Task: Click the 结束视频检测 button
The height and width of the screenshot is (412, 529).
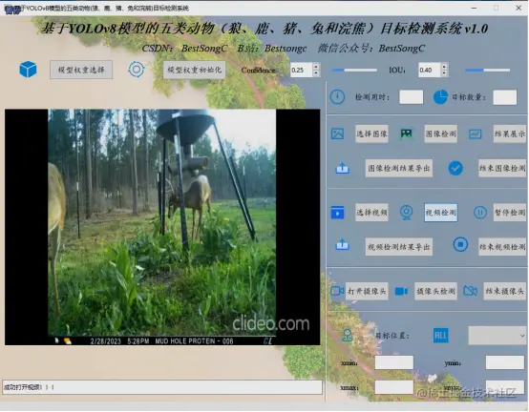Action: pos(502,247)
